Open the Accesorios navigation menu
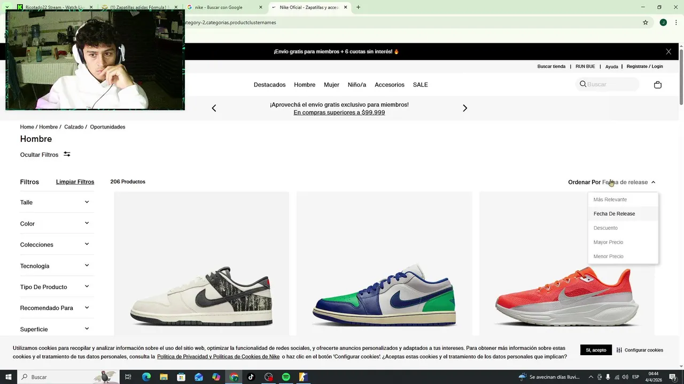The width and height of the screenshot is (684, 384). (x=390, y=85)
